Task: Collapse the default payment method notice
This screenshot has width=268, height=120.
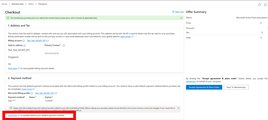Action: point(178,108)
